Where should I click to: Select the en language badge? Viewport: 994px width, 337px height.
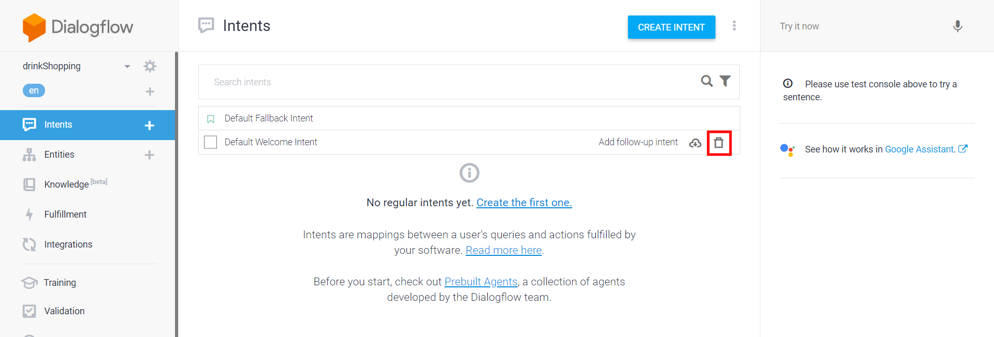point(34,90)
